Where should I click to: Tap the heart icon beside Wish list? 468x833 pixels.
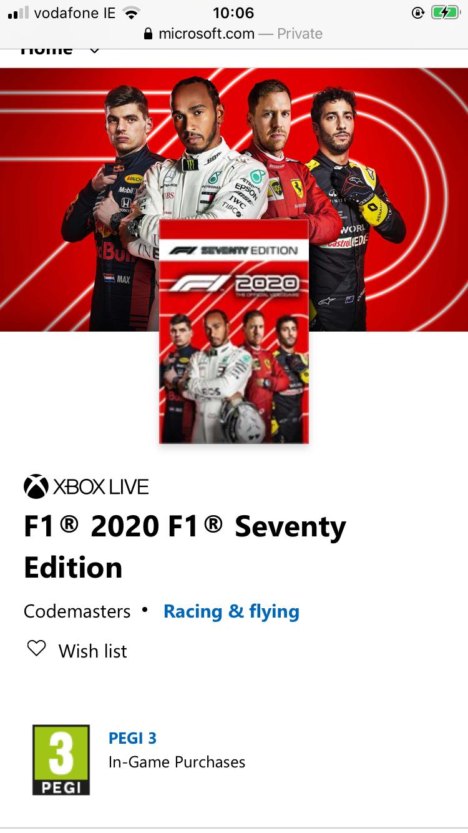point(37,649)
